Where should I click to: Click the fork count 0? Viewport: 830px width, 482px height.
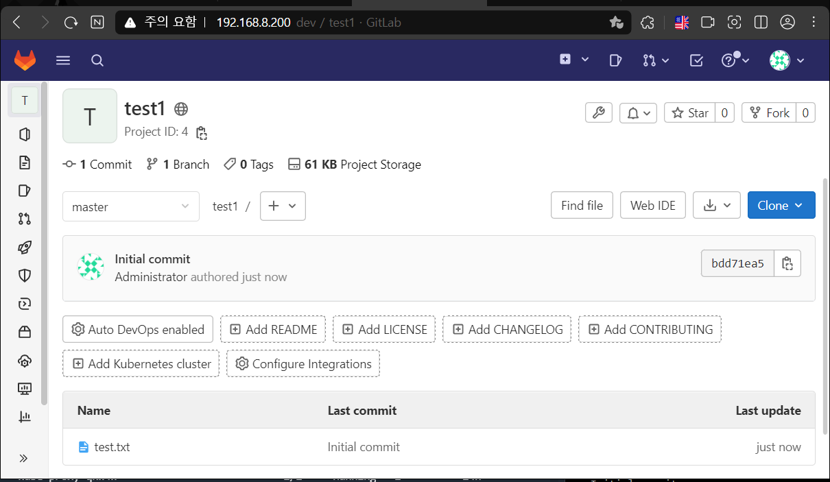pyautogui.click(x=806, y=112)
